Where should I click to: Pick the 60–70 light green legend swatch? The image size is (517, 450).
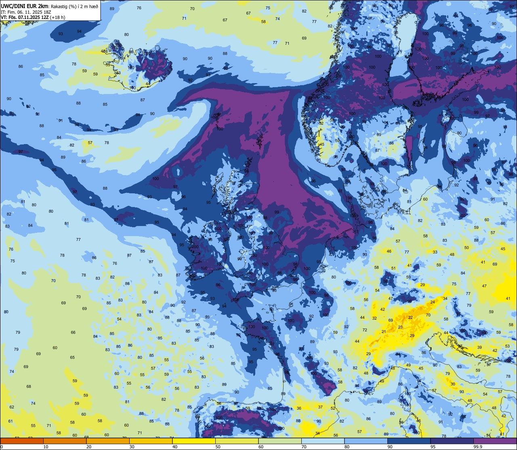click(x=280, y=441)
